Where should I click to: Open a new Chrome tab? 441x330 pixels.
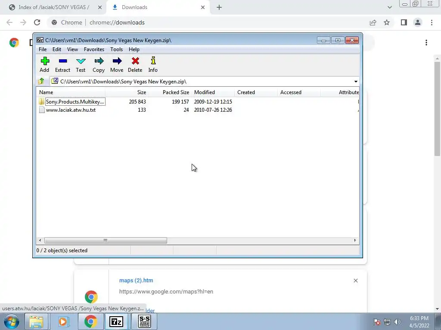[219, 8]
